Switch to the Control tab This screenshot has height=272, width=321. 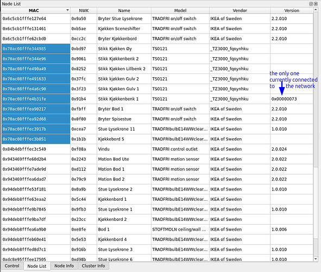coord(12,266)
